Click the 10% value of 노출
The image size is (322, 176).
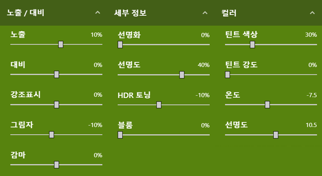(97, 35)
